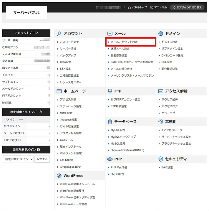Open 自動応答設定
This screenshot has height=211, width=209.
(119, 55)
